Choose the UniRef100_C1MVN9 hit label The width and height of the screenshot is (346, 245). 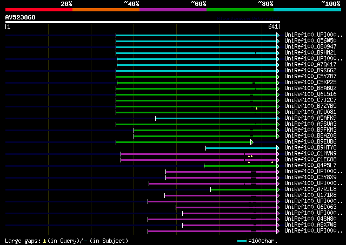pos(310,154)
